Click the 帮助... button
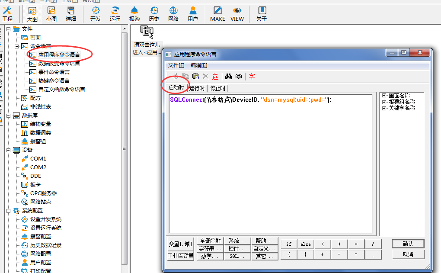441x273 pixels. click(264, 241)
